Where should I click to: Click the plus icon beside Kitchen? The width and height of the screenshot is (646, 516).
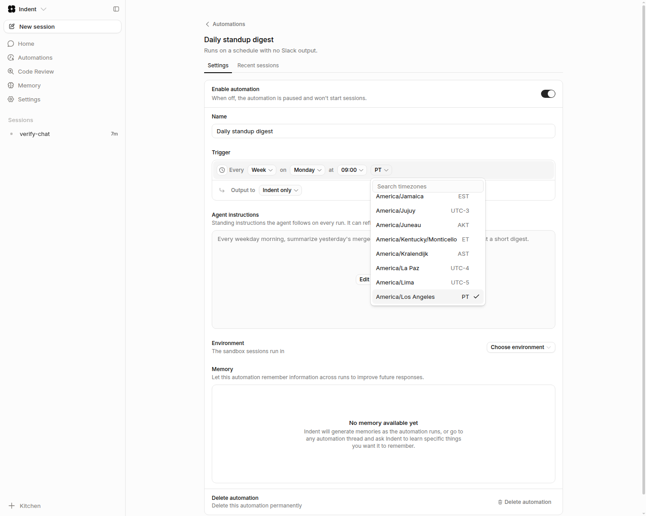pyautogui.click(x=12, y=506)
